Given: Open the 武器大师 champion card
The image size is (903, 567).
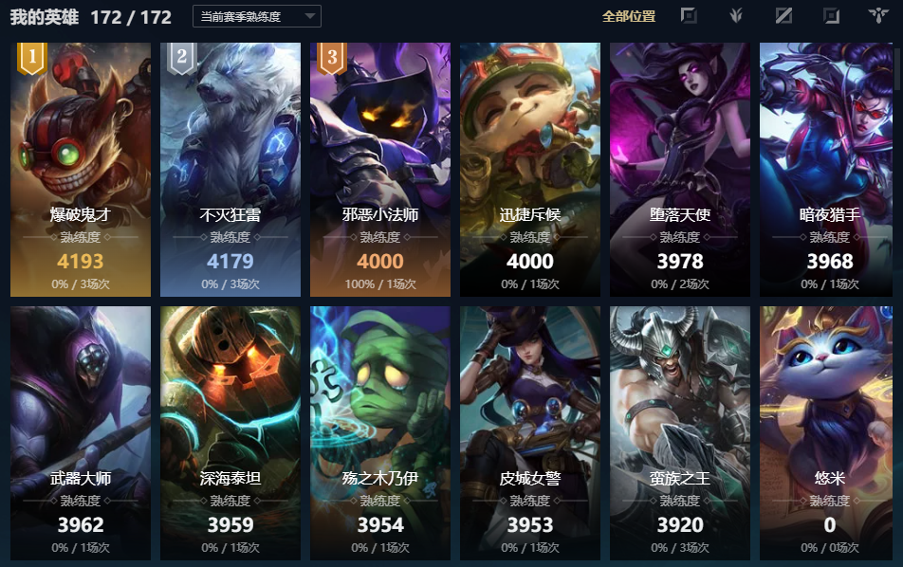Looking at the screenshot, I should (81, 433).
